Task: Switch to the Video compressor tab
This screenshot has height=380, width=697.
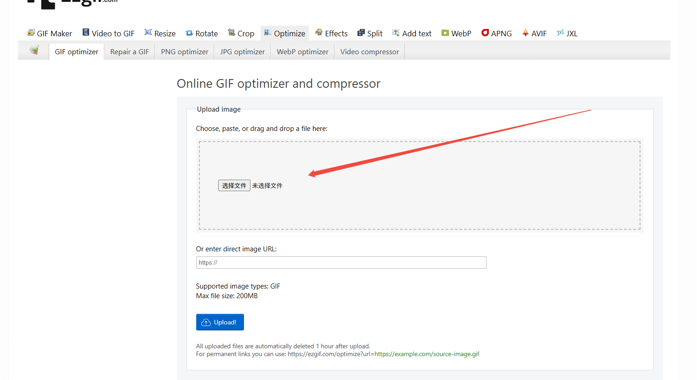Action: pyautogui.click(x=370, y=51)
